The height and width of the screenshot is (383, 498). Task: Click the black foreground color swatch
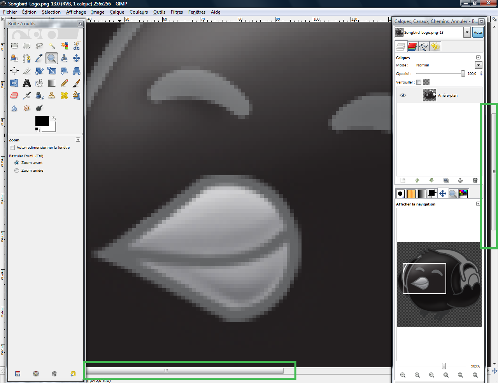pos(42,121)
